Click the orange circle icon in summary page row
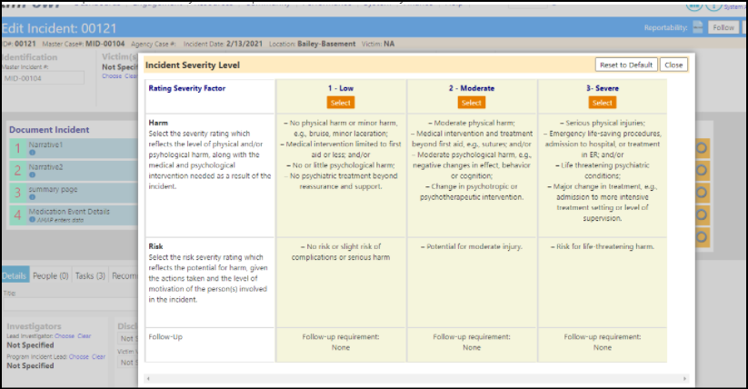The width and height of the screenshot is (748, 389). pyautogui.click(x=702, y=193)
